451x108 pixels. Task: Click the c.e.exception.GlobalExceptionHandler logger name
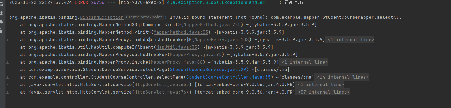point(216,2)
